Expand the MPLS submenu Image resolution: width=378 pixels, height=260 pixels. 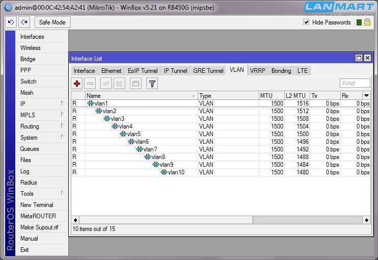pyautogui.click(x=62, y=114)
